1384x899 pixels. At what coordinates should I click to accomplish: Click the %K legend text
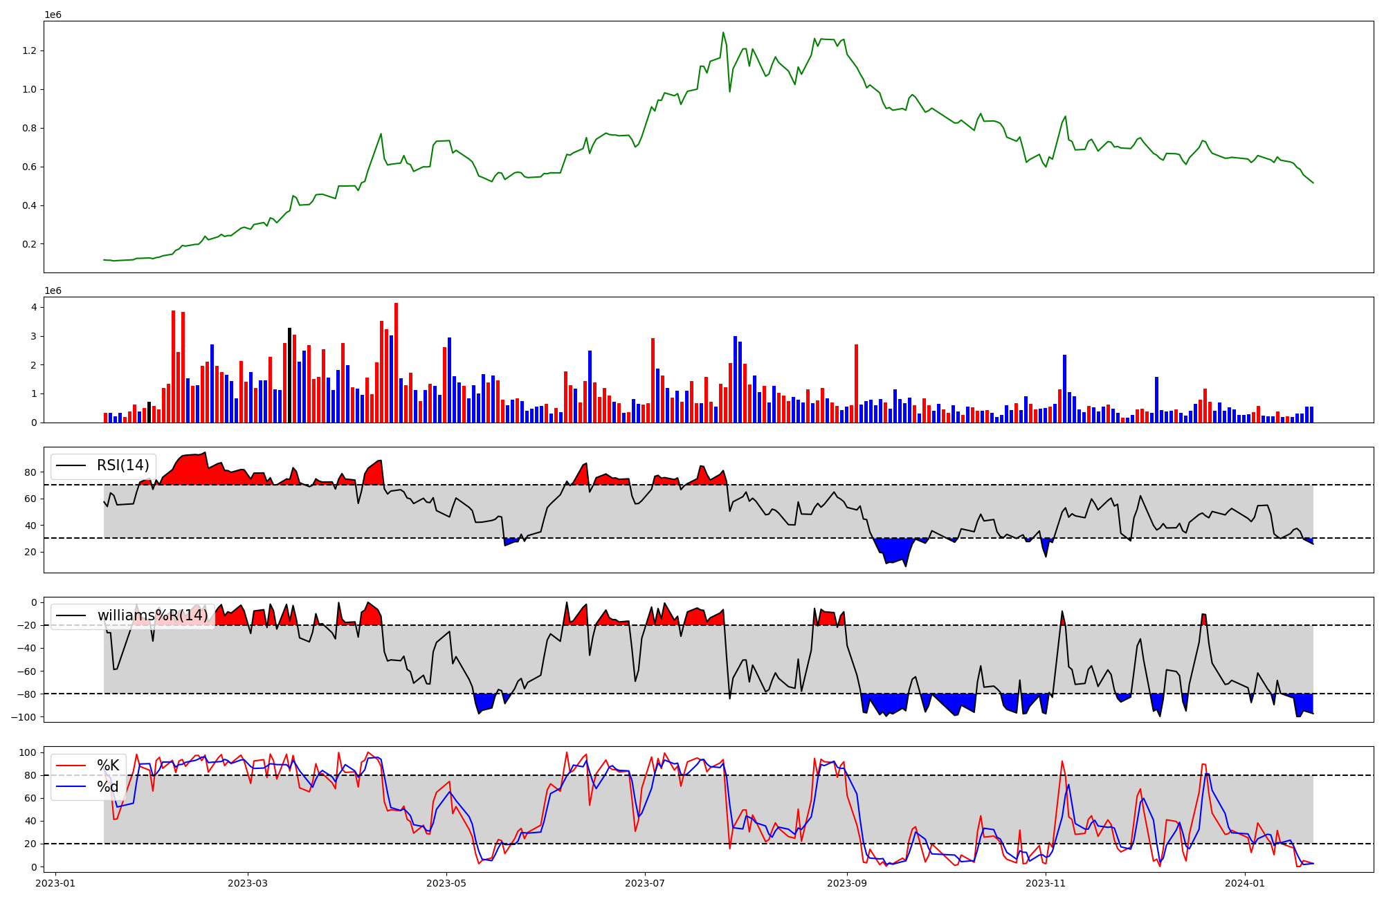[x=108, y=766]
